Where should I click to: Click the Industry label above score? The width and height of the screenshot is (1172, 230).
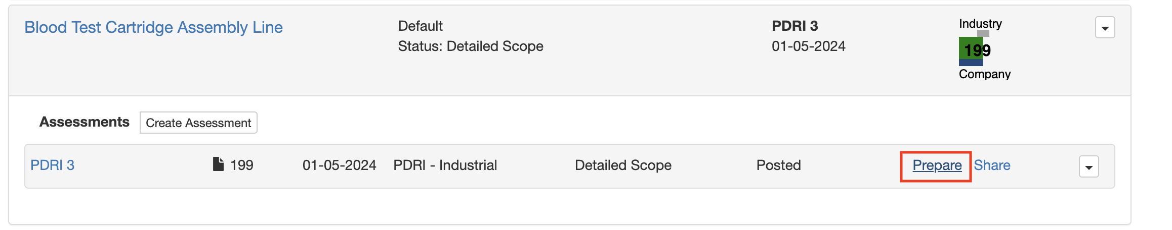pyautogui.click(x=980, y=24)
